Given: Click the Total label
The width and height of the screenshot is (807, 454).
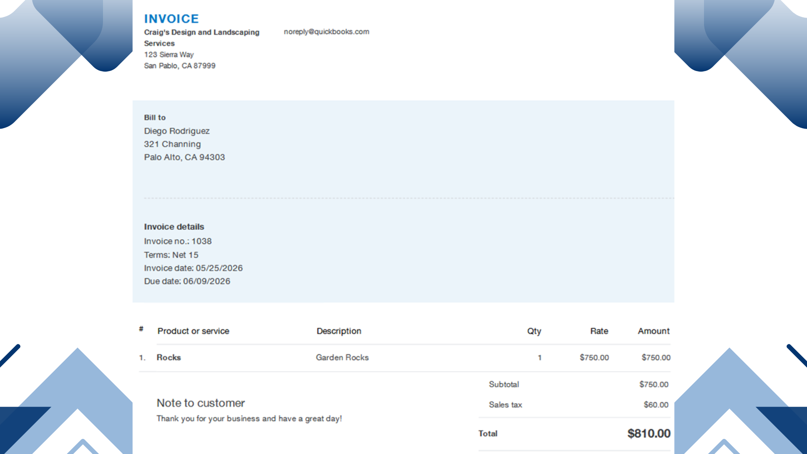Looking at the screenshot, I should pyautogui.click(x=488, y=433).
